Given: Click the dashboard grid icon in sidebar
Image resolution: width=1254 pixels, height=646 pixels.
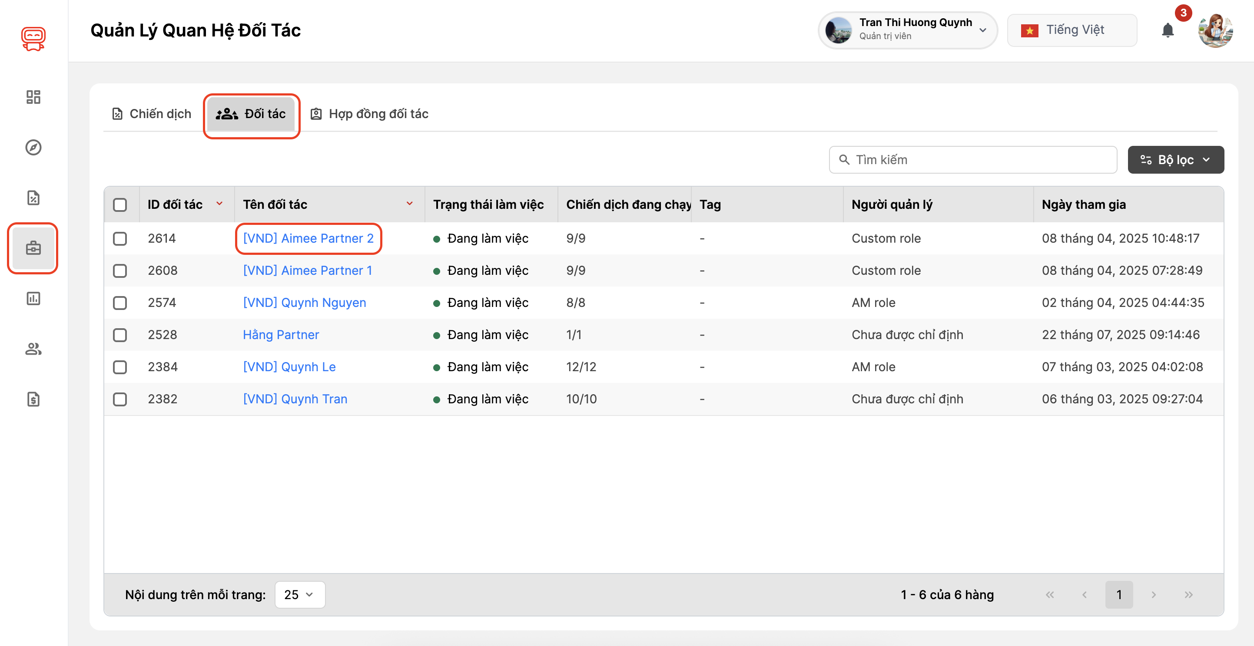Looking at the screenshot, I should [x=33, y=97].
